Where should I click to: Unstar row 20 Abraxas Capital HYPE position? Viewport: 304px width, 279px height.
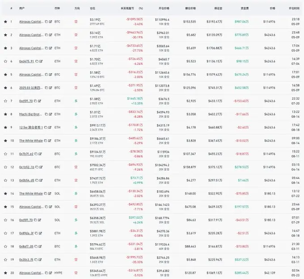point(5,273)
